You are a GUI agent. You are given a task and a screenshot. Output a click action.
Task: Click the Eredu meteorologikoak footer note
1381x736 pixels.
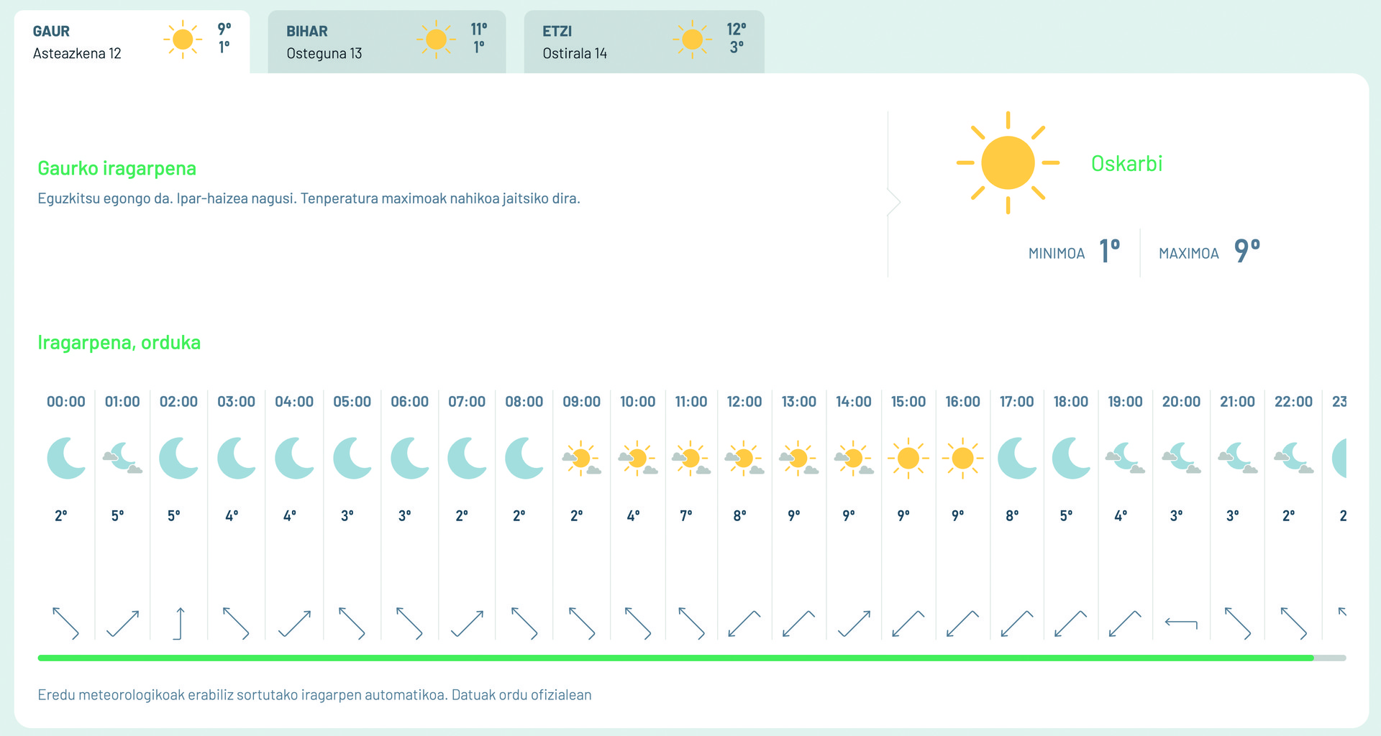[314, 695]
